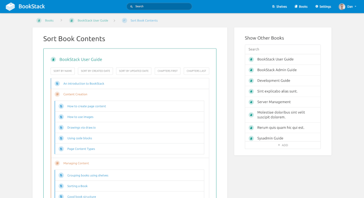Click book icon for BookStack Admin Guide
The height and width of the screenshot is (198, 364).
[251, 70]
